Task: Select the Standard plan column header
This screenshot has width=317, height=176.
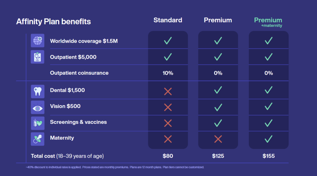Action: (168, 20)
